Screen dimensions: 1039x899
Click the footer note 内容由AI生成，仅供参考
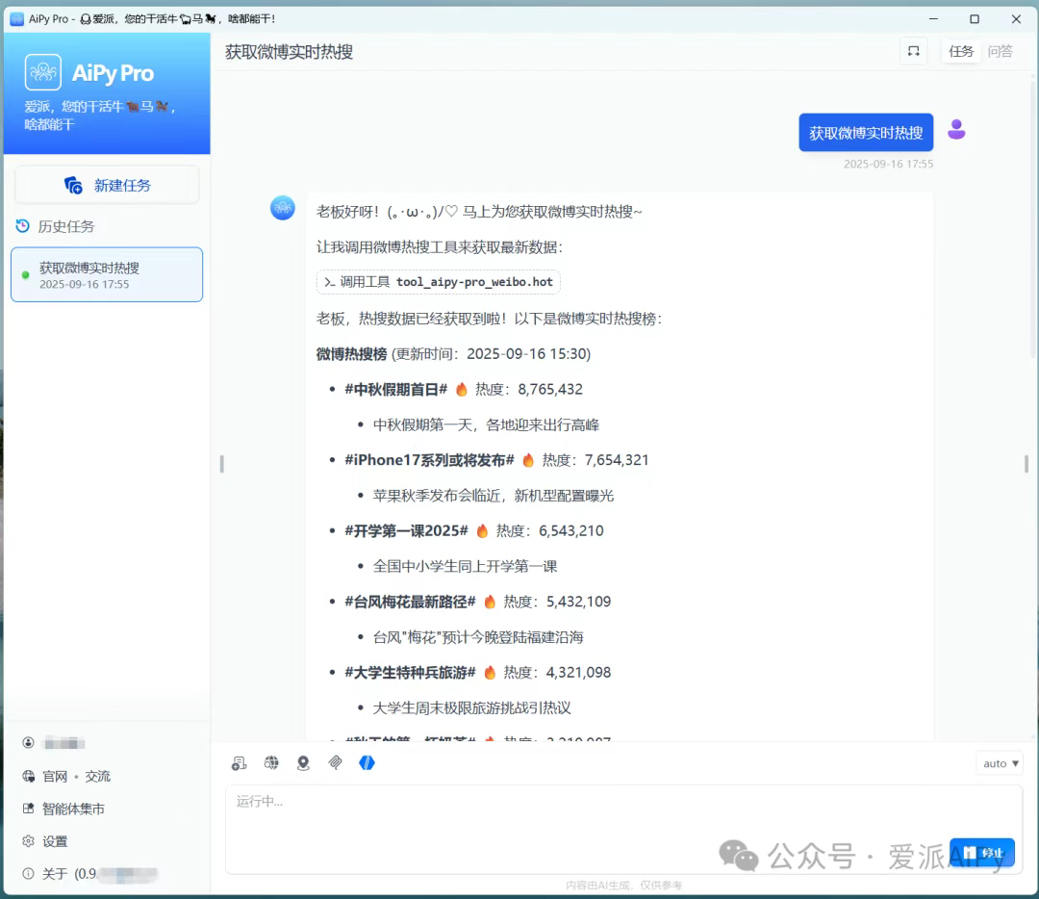click(x=623, y=886)
